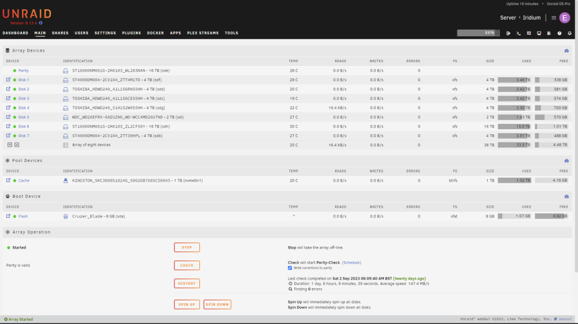578x324 pixels.
Task: Toggle Array Devices view icon at right
Action: (566, 51)
